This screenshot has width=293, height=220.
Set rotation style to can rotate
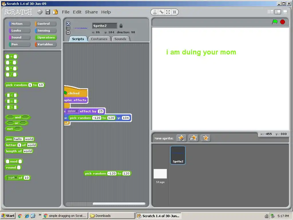(68, 23)
